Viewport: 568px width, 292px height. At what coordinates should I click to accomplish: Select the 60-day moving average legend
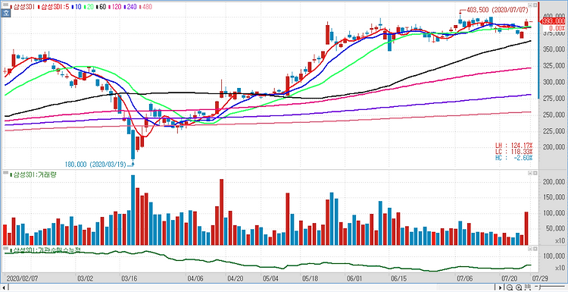point(101,7)
